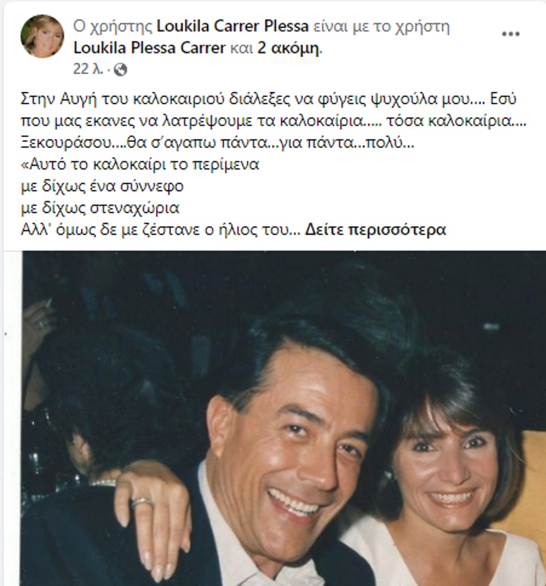Click the line με δίχως ένα σύννεφο
Image resolution: width=546 pixels, height=586 pixels.
[x=102, y=186]
